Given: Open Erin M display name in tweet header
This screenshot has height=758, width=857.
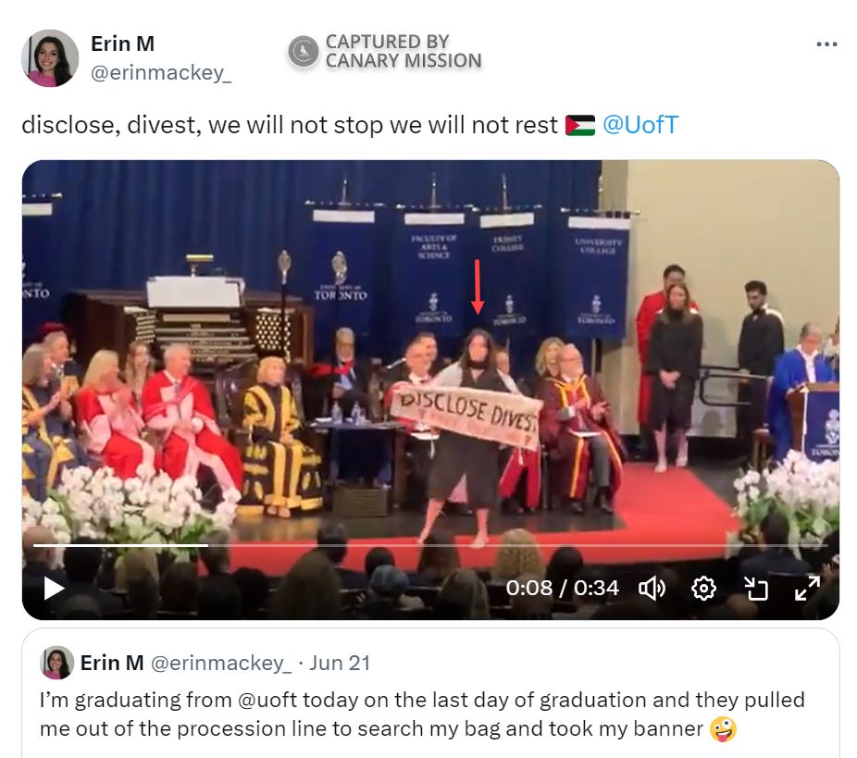Looking at the screenshot, I should coord(122,43).
